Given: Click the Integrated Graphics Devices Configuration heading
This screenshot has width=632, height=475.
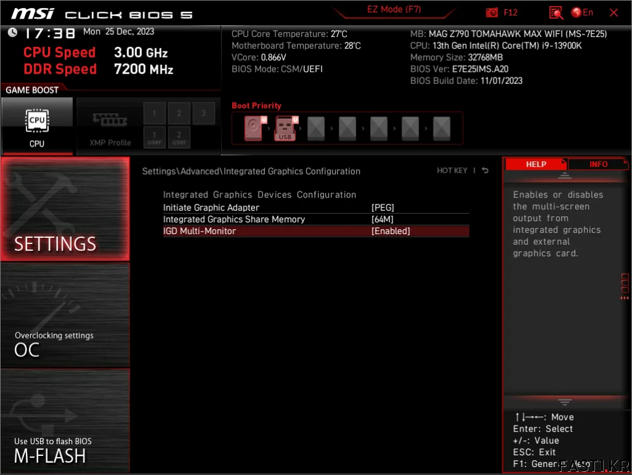Looking at the screenshot, I should (x=260, y=195).
